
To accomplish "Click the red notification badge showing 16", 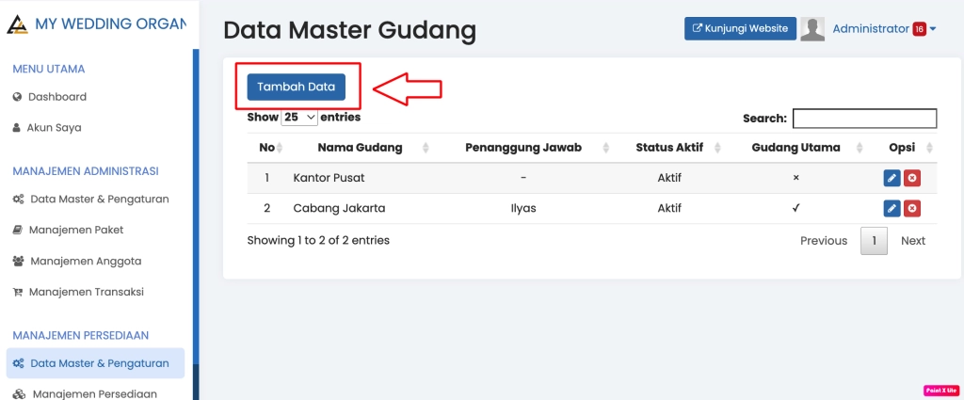I will (919, 29).
